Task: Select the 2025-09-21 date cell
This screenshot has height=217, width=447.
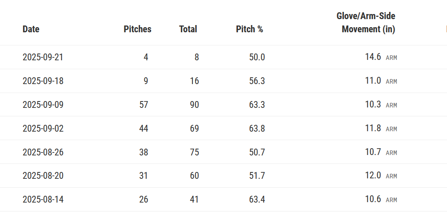Action: tap(43, 57)
